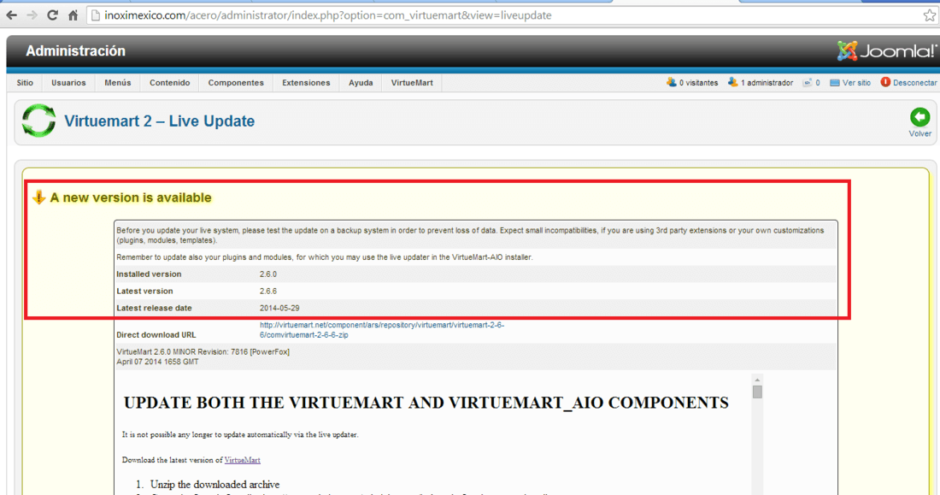The width and height of the screenshot is (940, 495).
Task: Click the Desconectar link
Action: (x=915, y=83)
